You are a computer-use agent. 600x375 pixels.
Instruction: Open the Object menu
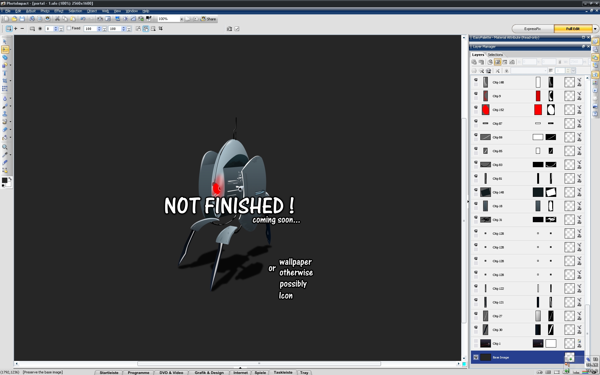92,11
